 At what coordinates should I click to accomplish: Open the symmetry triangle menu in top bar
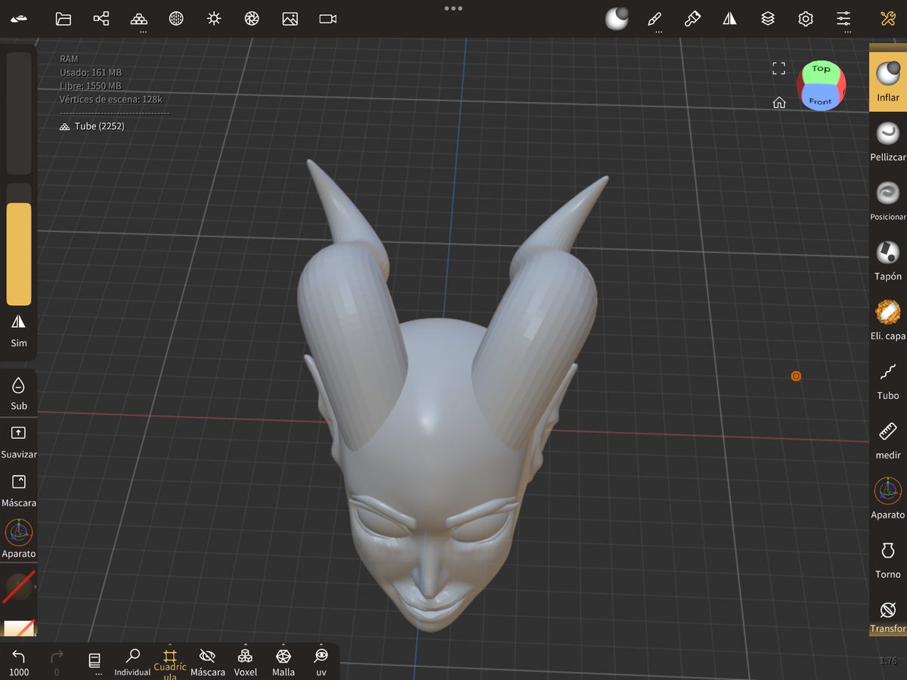point(729,19)
